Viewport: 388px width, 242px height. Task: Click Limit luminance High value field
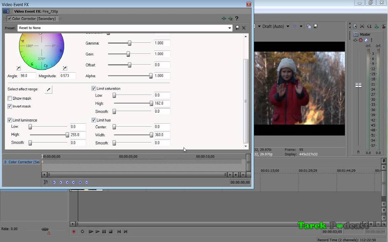pyautogui.click(x=78, y=135)
